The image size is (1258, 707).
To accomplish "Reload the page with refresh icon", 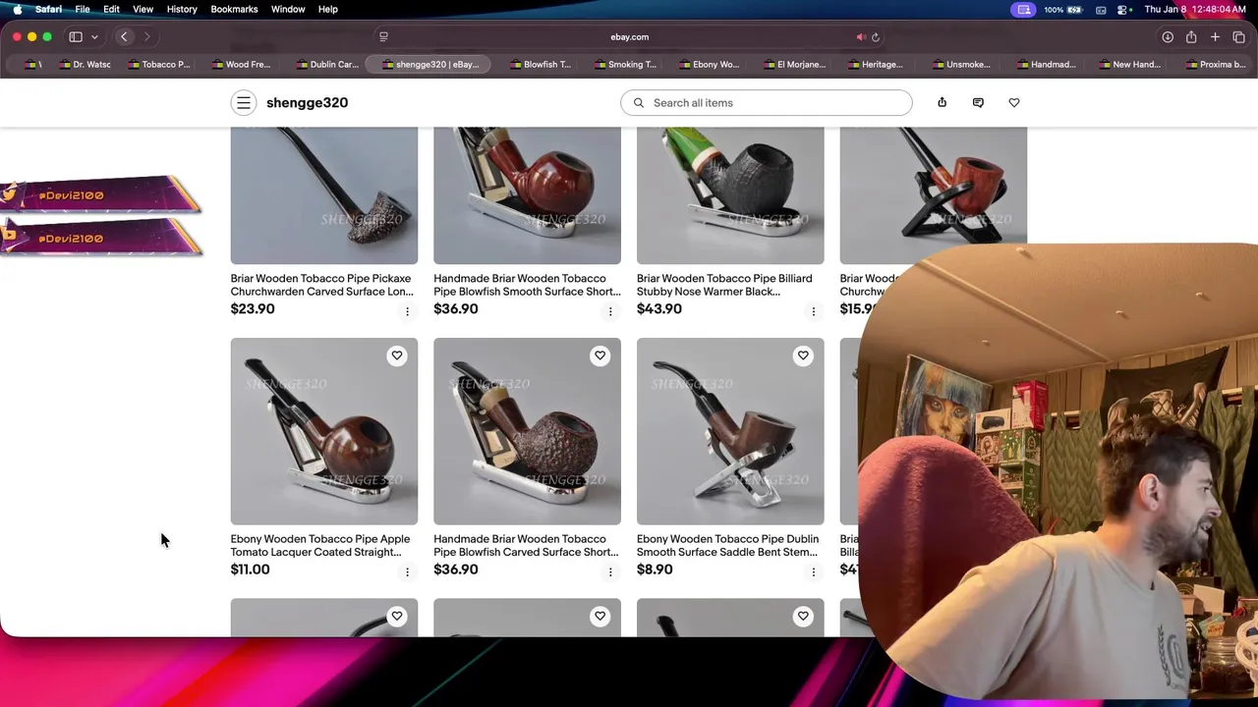I will (x=876, y=37).
